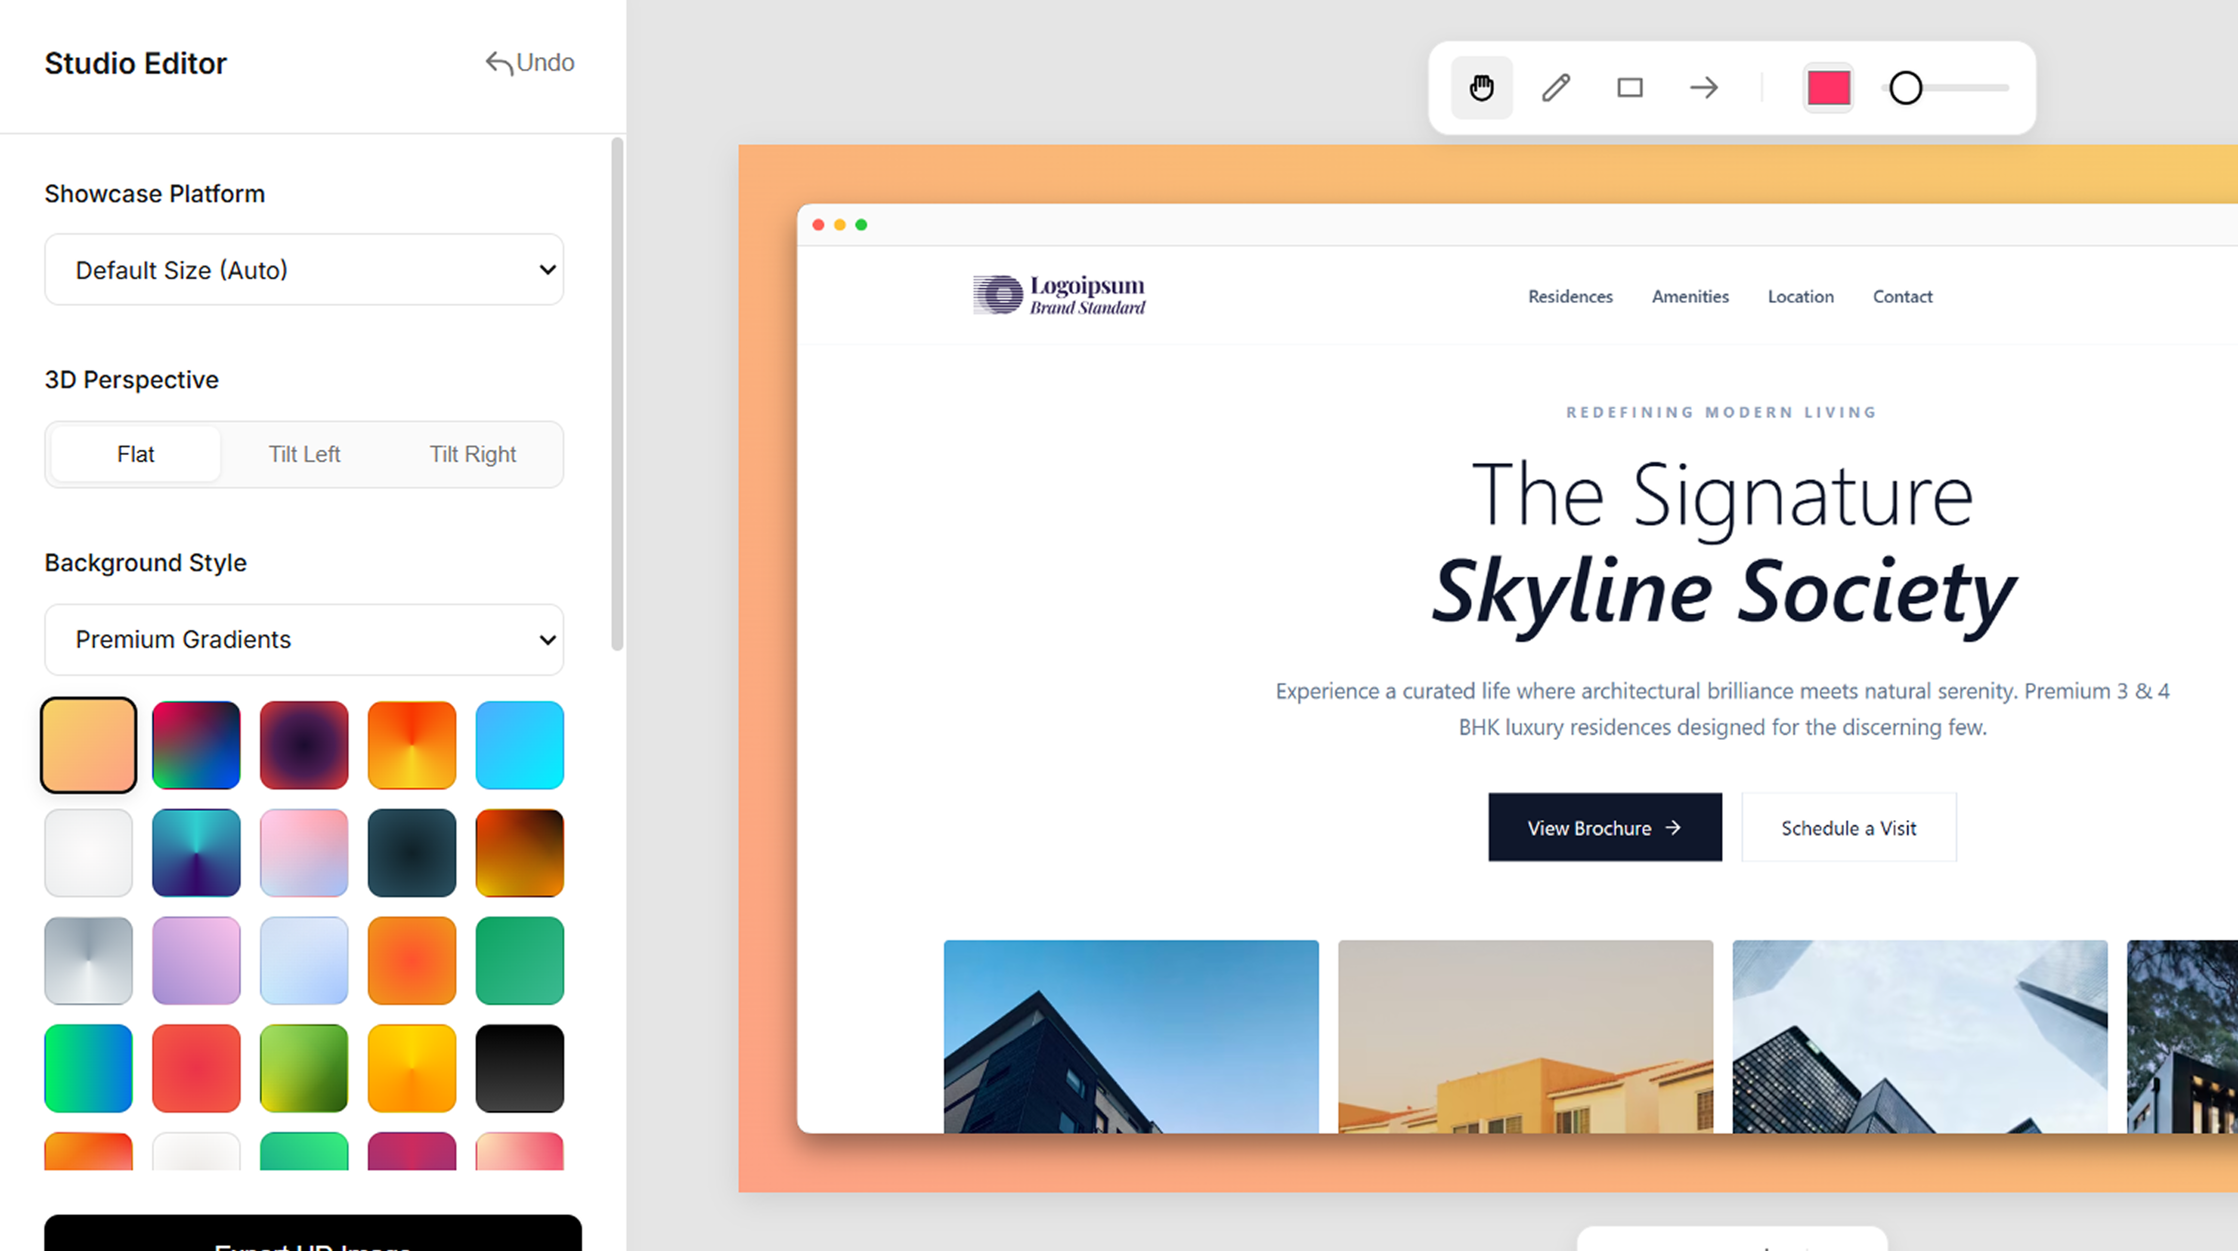The height and width of the screenshot is (1251, 2238).
Task: Select the Residences nav item
Action: pyautogui.click(x=1570, y=296)
